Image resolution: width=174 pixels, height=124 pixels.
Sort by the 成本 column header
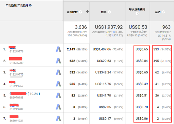click(104, 12)
